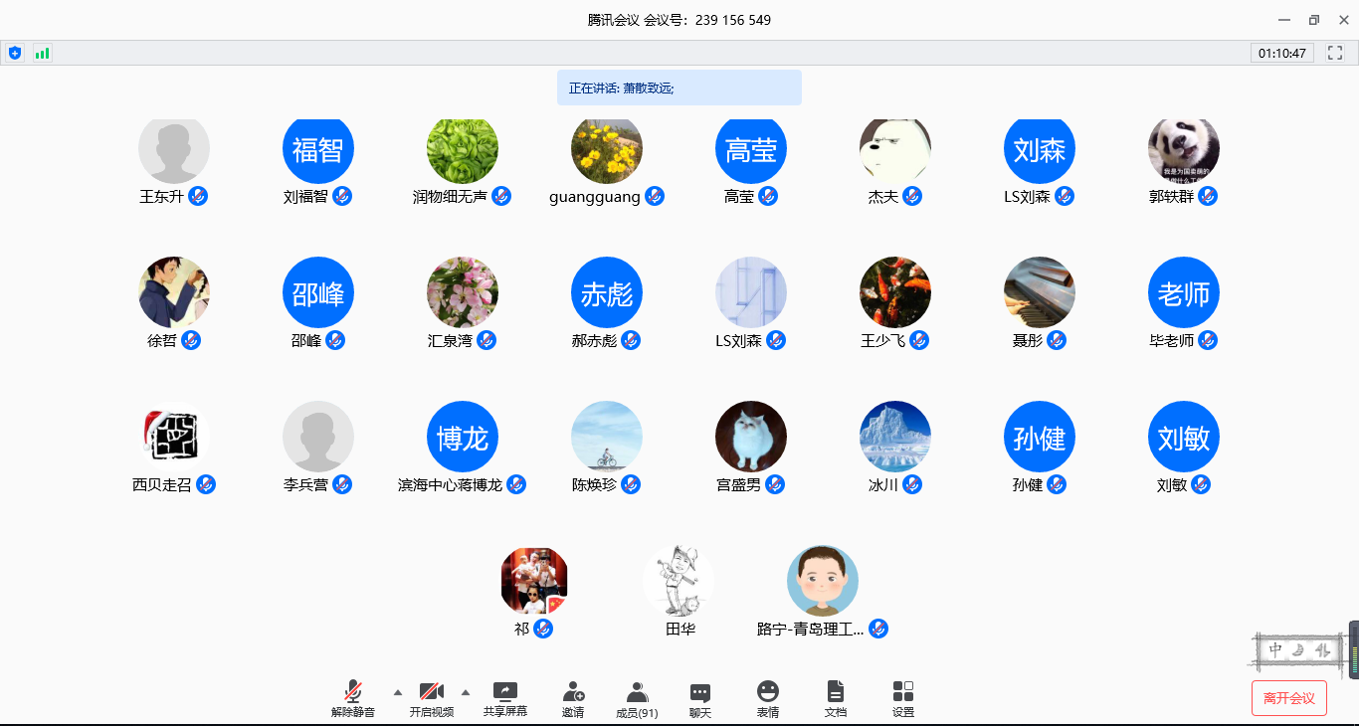Open the Chat (聊天) panel
1359x726 pixels.
pos(700,698)
